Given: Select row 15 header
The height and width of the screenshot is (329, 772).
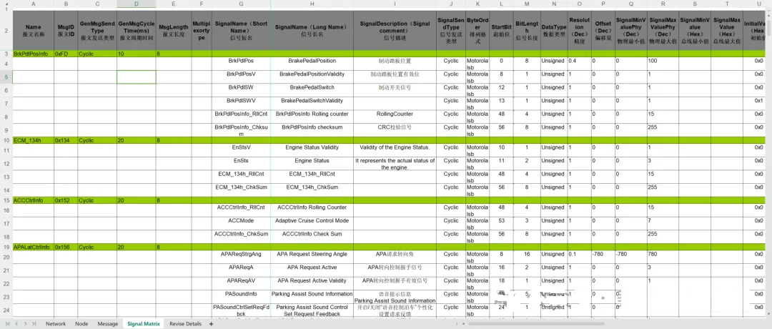Looking at the screenshot, I should [x=6, y=200].
